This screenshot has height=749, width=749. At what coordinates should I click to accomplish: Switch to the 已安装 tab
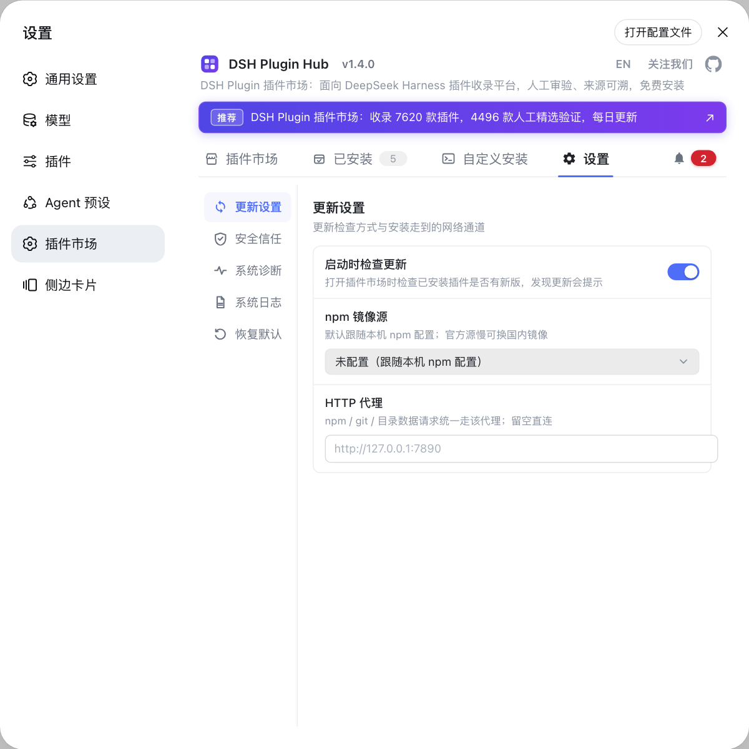pos(360,159)
